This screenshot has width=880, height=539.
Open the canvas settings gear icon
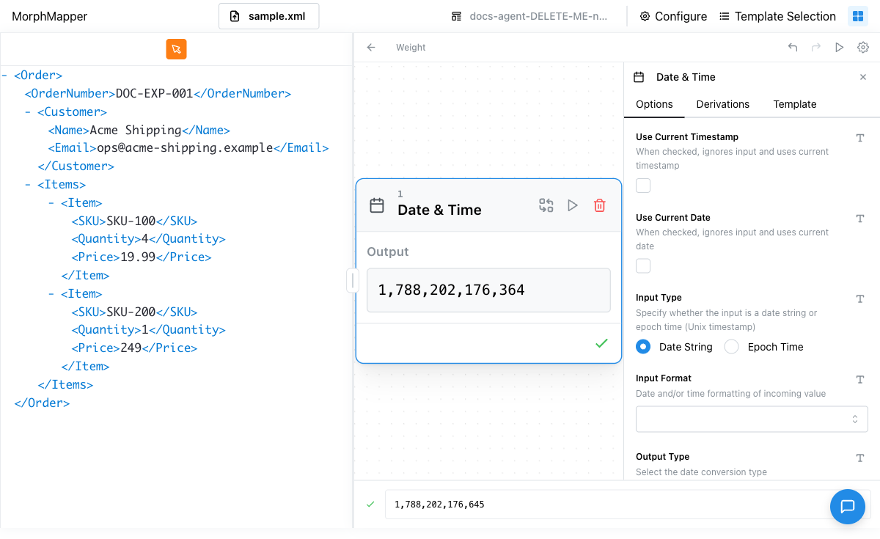point(863,48)
